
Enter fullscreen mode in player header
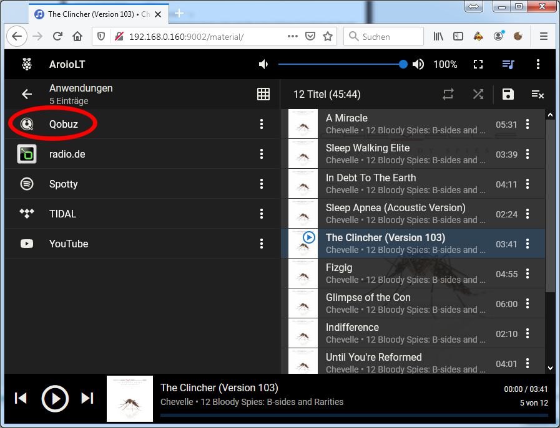click(478, 65)
